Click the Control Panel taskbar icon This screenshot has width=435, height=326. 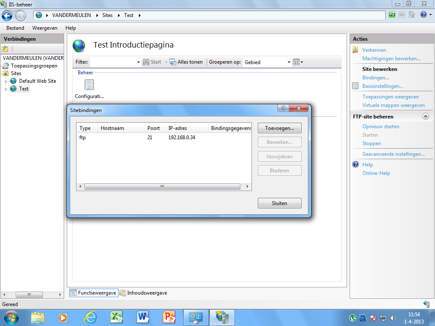[195, 318]
